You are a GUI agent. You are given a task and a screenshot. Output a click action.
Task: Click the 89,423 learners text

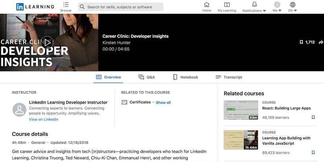[276, 153]
